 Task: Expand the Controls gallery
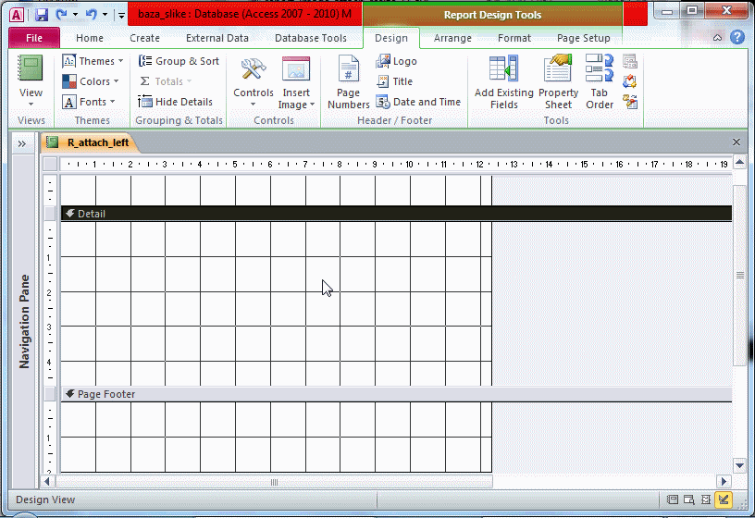[x=254, y=83]
